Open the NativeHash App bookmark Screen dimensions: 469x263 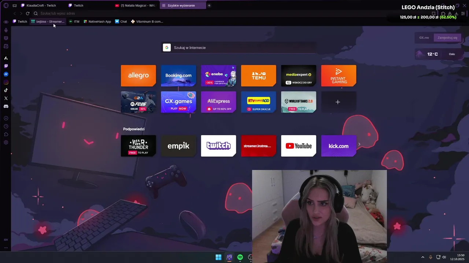coord(97,22)
